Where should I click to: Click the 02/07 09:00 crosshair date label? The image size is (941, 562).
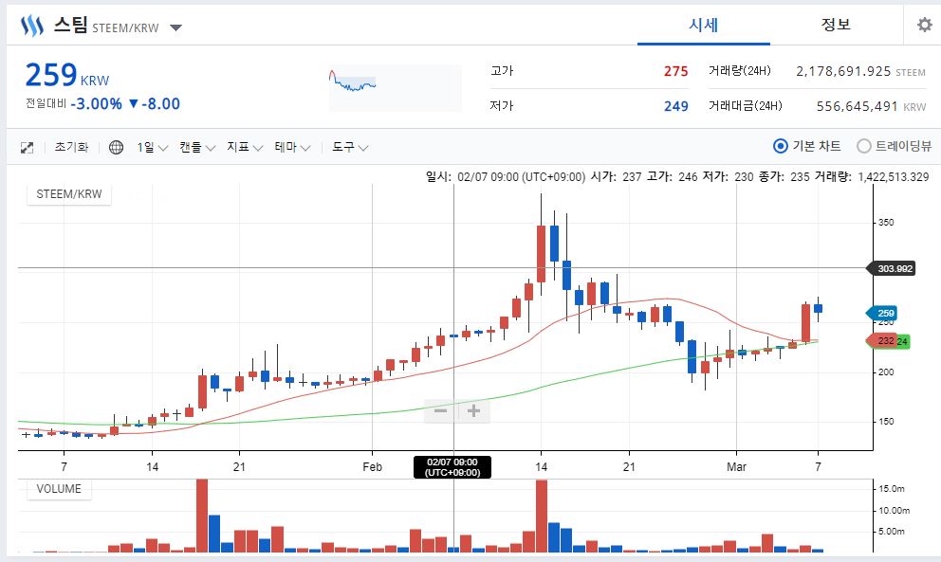452,467
